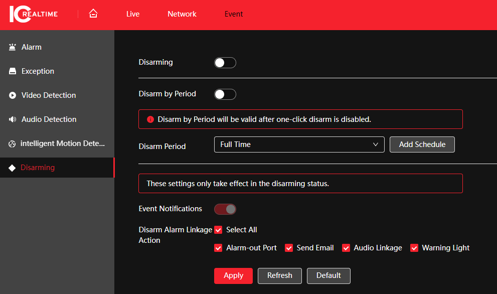Click the 'Disarm by Period' label
The width and height of the screenshot is (497, 294).
point(168,94)
